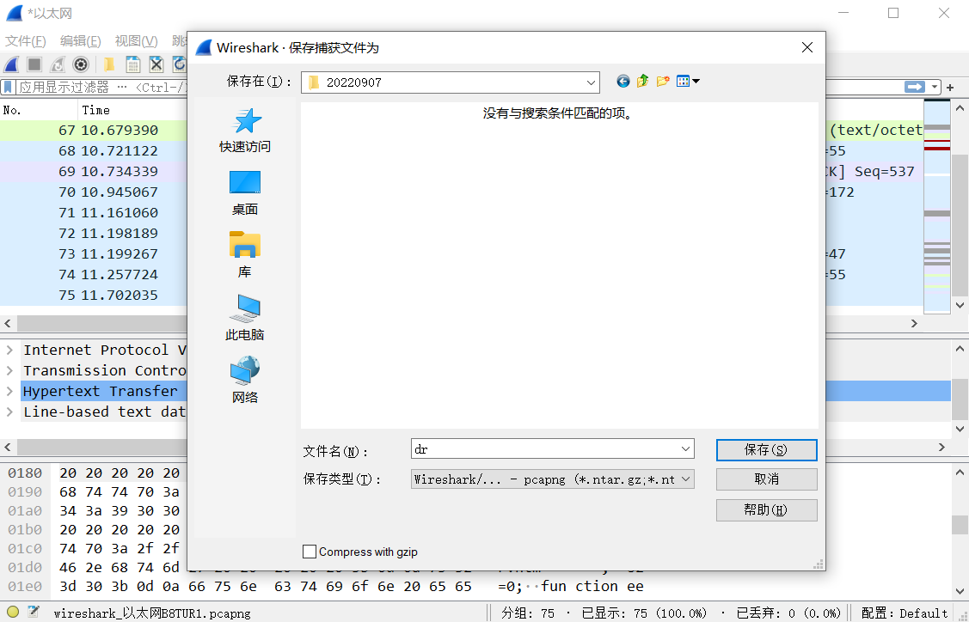
Task: Click the save capture file icon
Action: coord(132,64)
